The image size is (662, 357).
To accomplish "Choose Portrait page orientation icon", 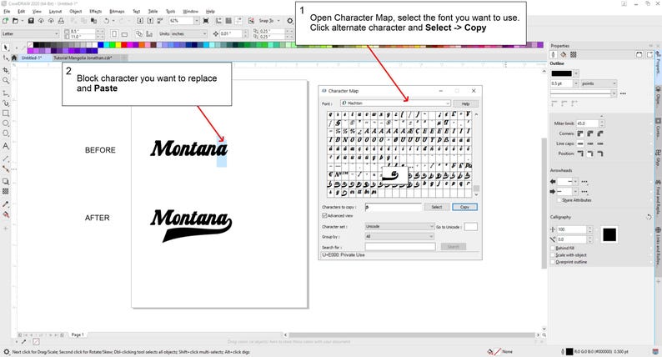I will 114,34.
